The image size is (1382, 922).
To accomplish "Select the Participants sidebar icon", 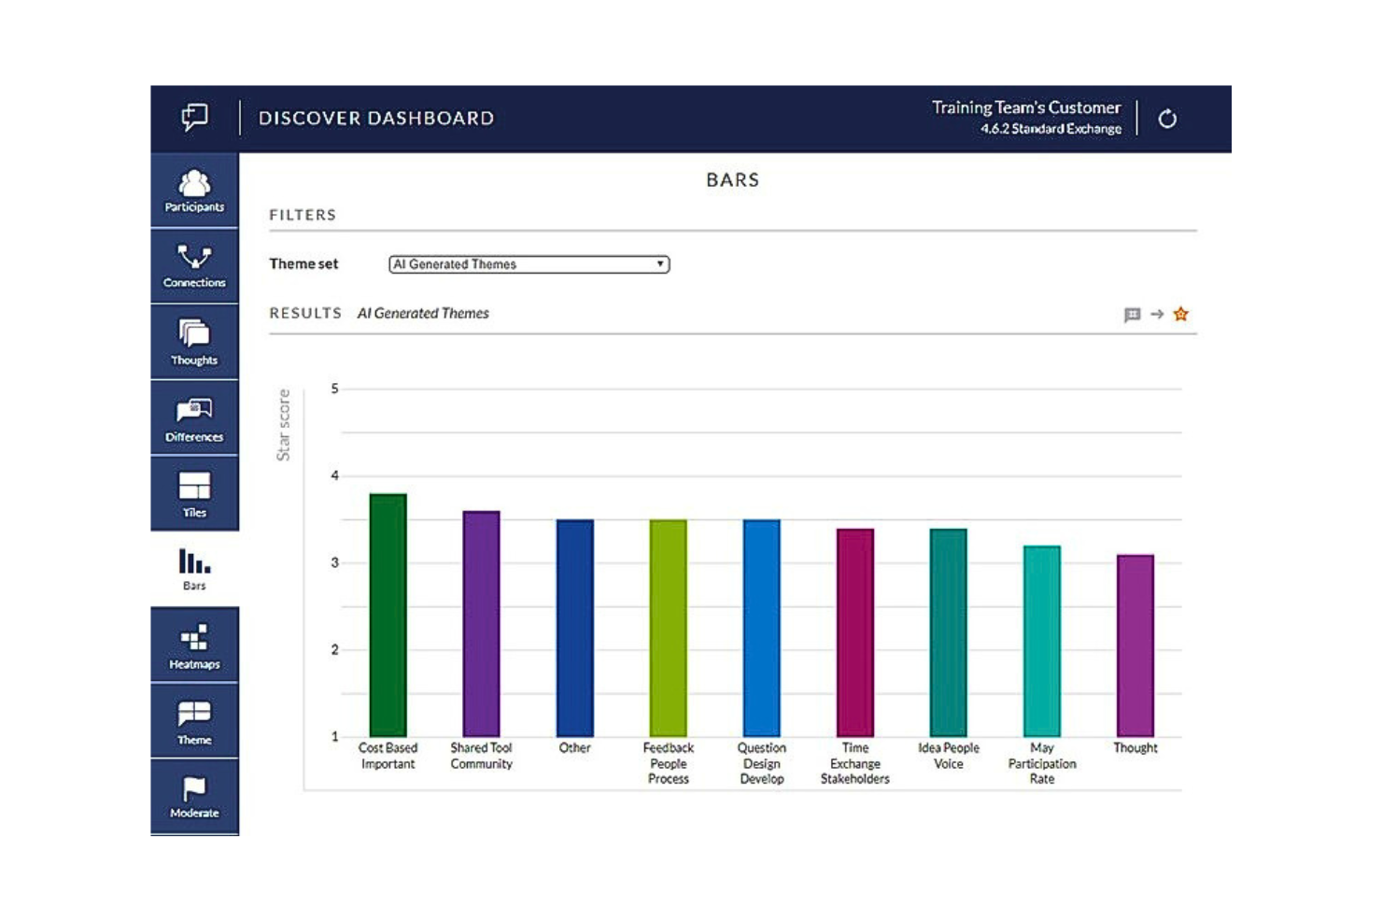I will click(x=193, y=188).
